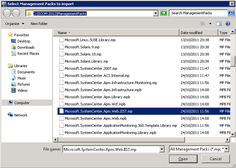Click the Desktop icon in Favorites

coord(13,41)
